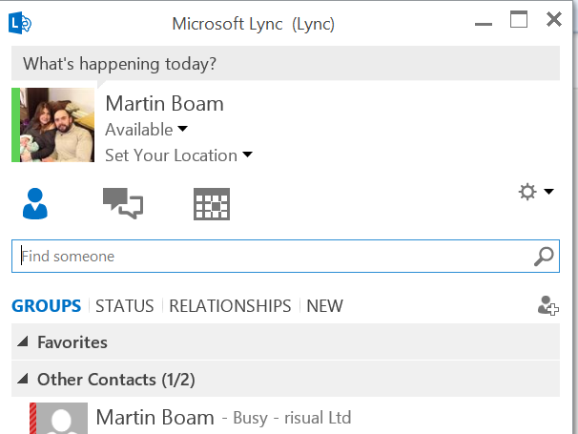Open the Contacts view icon
578x434 pixels.
tap(34, 204)
